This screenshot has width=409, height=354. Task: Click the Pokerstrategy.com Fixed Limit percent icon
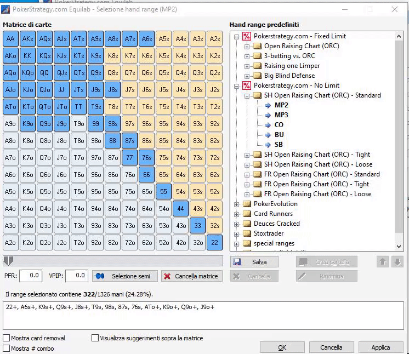point(247,36)
